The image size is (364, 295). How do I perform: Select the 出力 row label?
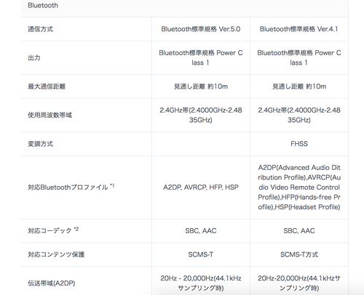pos(34,58)
